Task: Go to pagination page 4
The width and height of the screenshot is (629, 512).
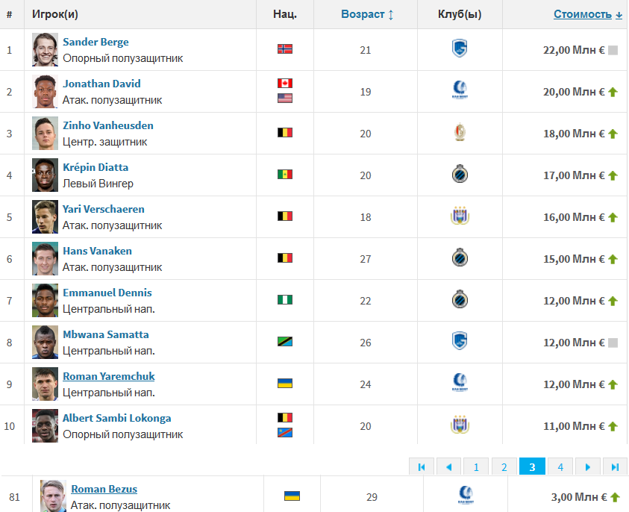Action: tap(560, 467)
